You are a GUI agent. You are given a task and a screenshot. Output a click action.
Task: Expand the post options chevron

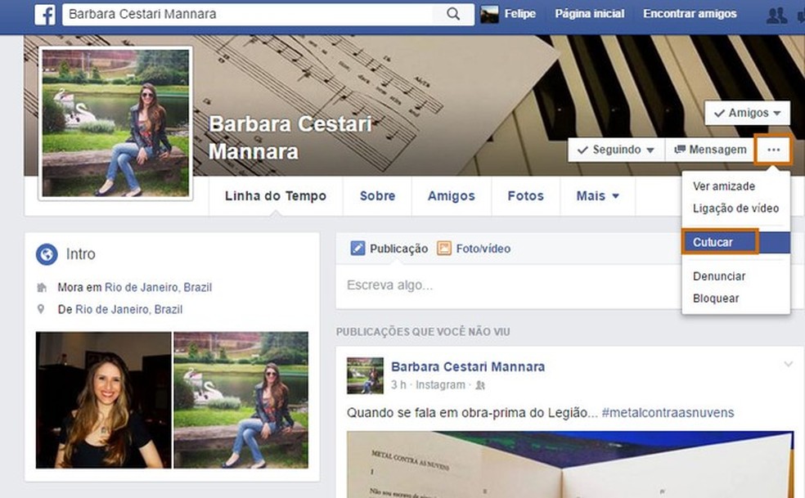[x=788, y=365]
